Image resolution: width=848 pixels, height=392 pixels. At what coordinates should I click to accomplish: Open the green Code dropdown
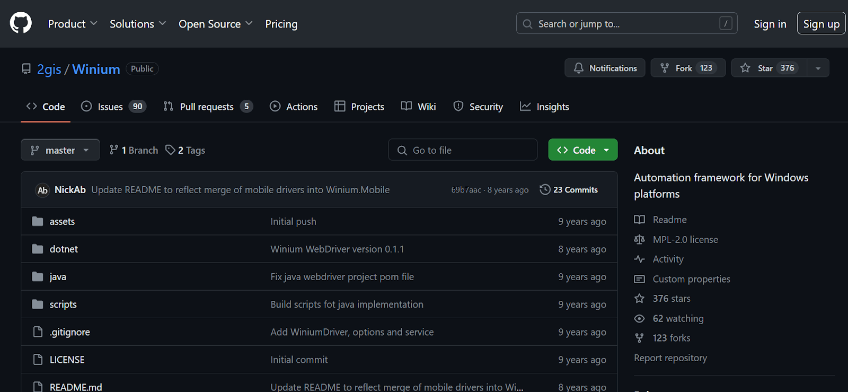(582, 150)
